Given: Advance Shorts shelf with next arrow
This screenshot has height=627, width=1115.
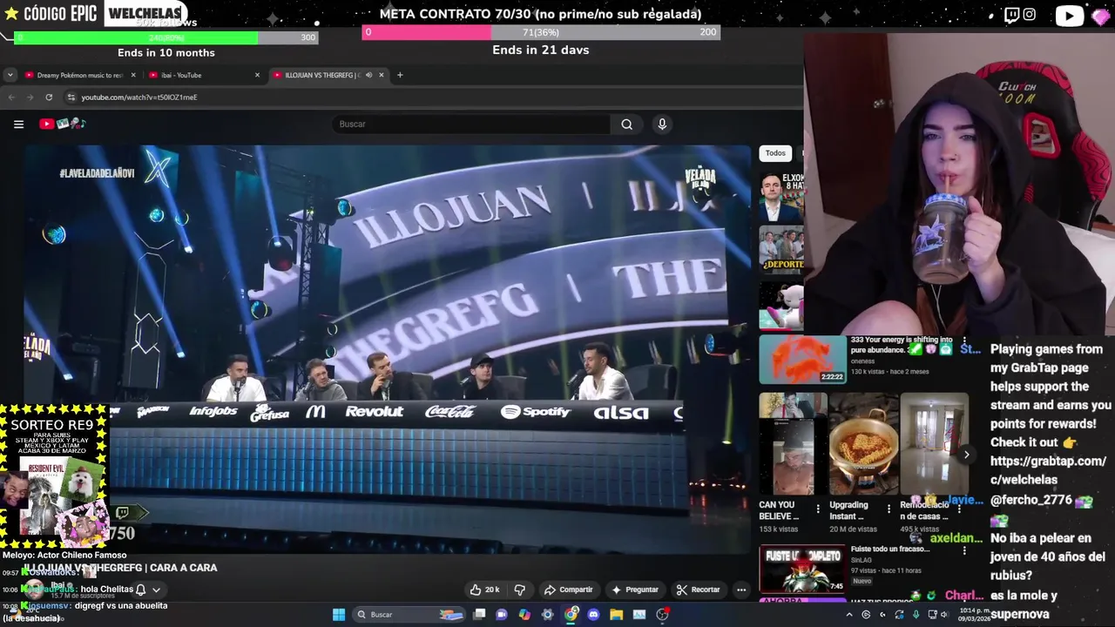Looking at the screenshot, I should tap(966, 455).
